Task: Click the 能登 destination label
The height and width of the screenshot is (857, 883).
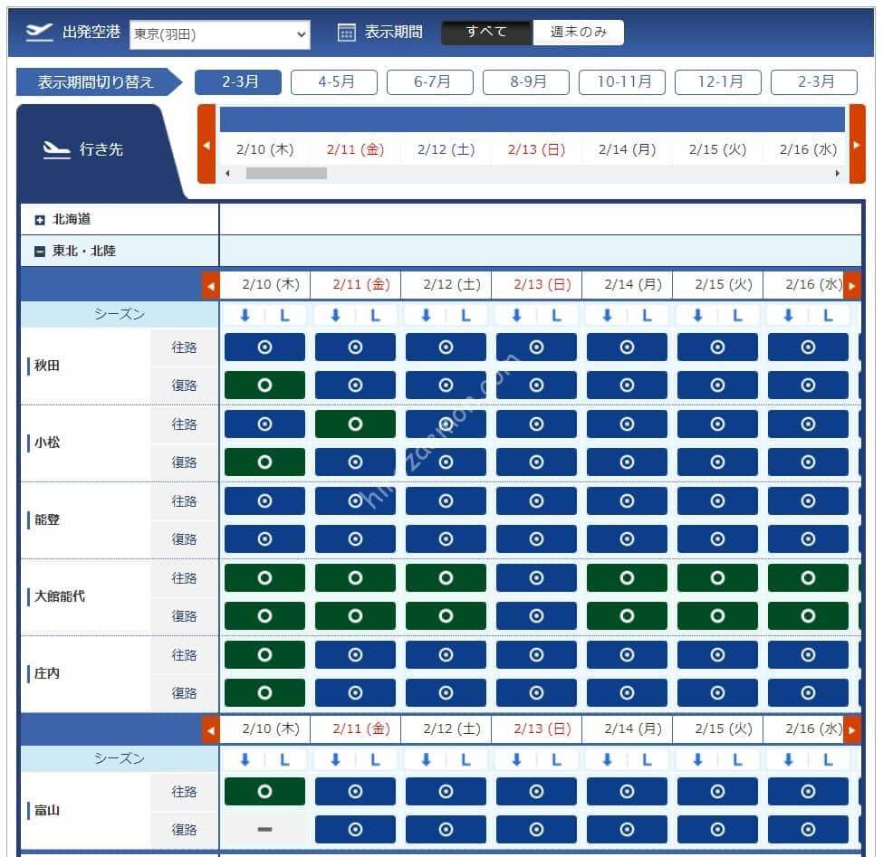Action: click(x=47, y=520)
